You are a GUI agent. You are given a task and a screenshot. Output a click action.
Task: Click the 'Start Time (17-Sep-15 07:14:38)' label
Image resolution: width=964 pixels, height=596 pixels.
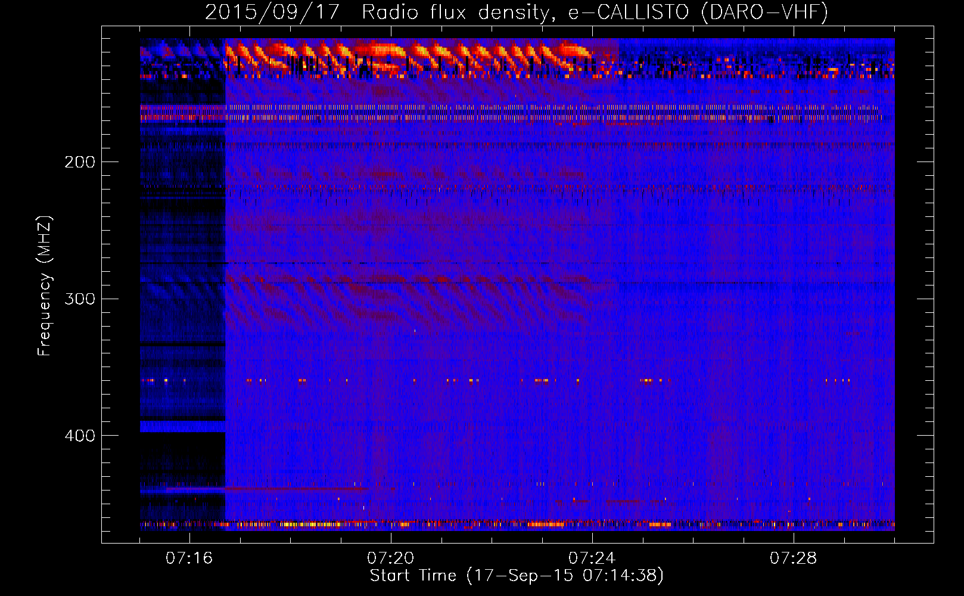pos(517,576)
